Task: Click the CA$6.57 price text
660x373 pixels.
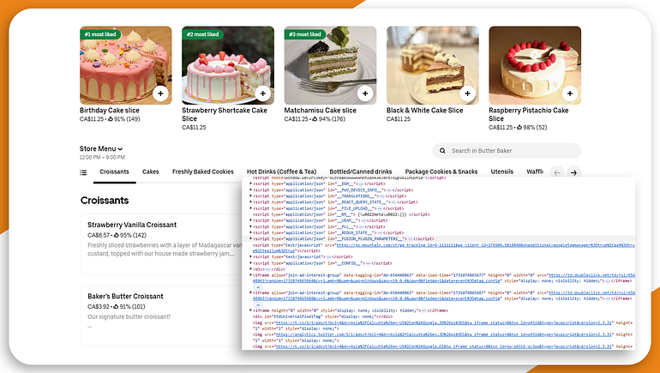Action: [99, 235]
